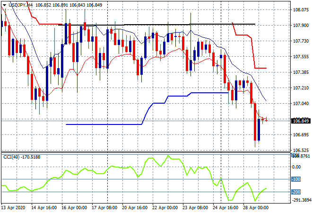
Task: Click the 14 Apr 16:00 time label
Action: pyautogui.click(x=44, y=208)
